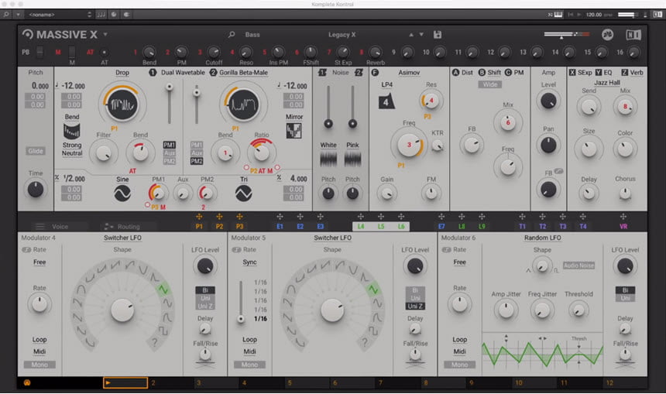Viewport: 666px width, 394px height.
Task: Open the Massive X header dropdown arrow
Action: pos(105,34)
